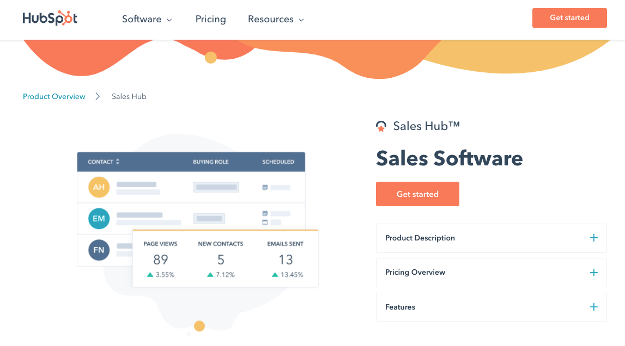The width and height of the screenshot is (625, 346).
Task: Click the EM contact avatar
Action: click(x=99, y=219)
